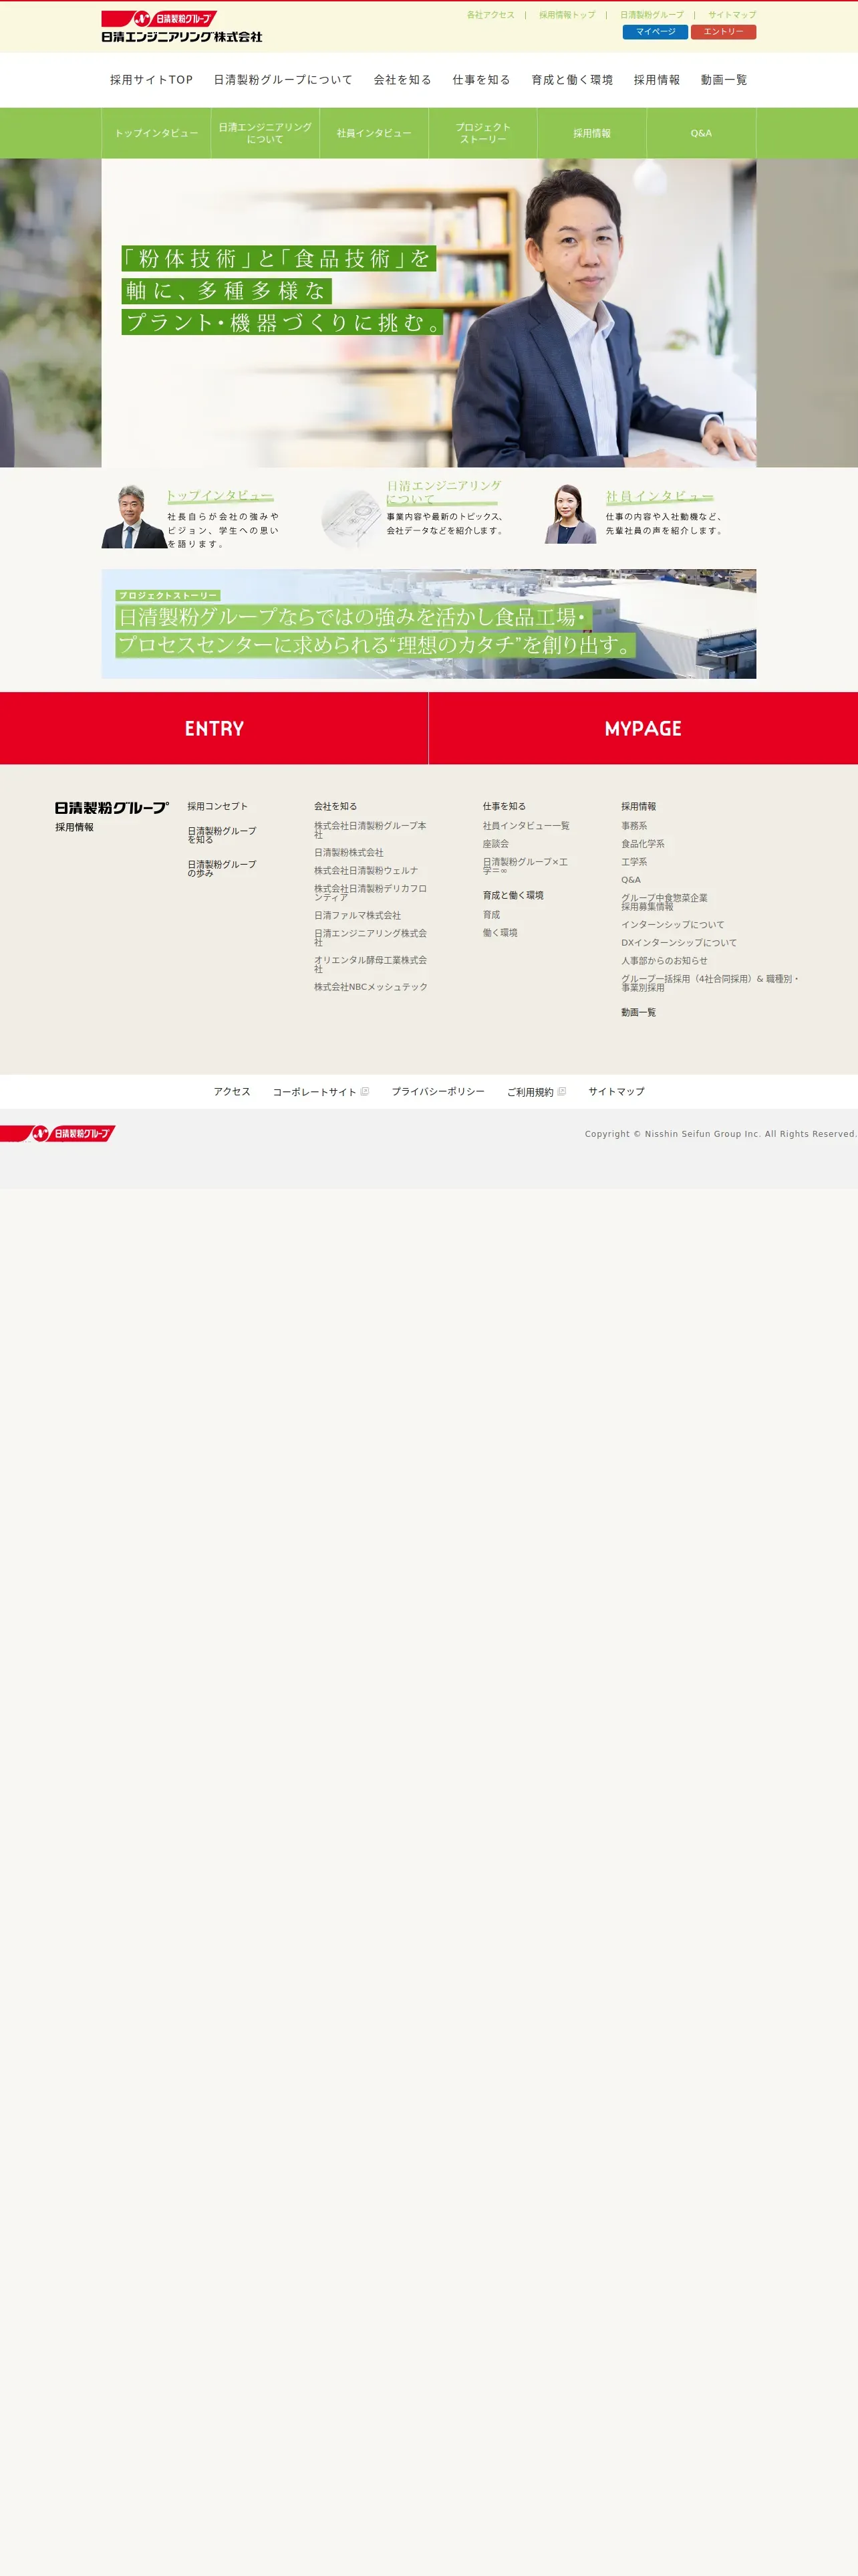This screenshot has width=858, height=2576.
Task: Open 事務系 footer link
Action: click(x=634, y=826)
